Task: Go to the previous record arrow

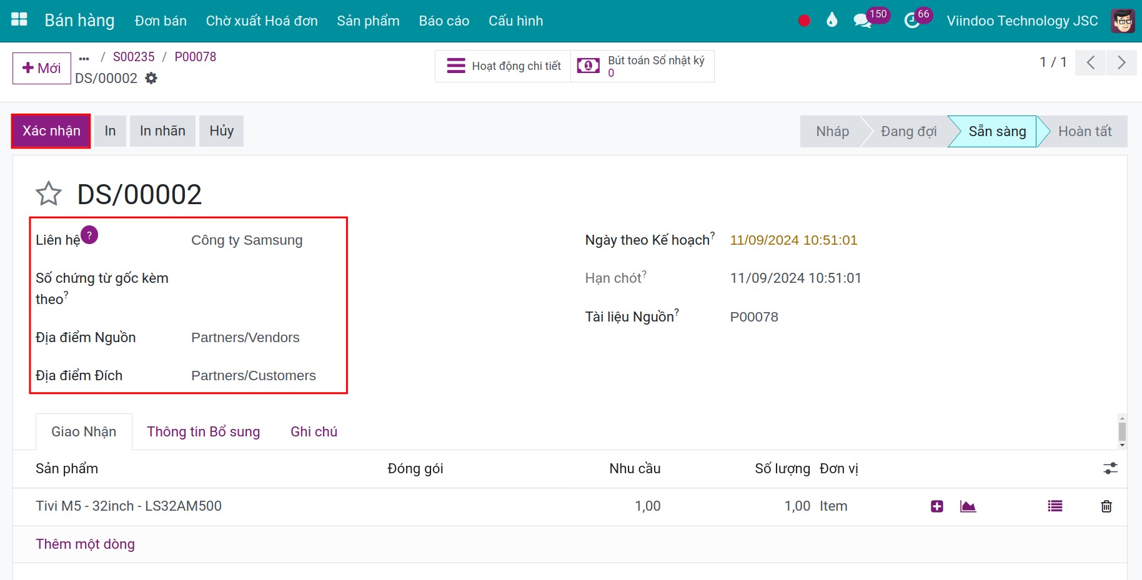Action: click(1091, 62)
